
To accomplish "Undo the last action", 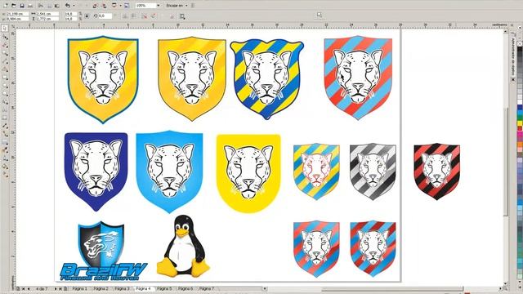I will click(68, 6).
